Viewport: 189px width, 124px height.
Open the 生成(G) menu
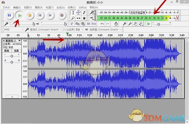(x=60, y=8)
